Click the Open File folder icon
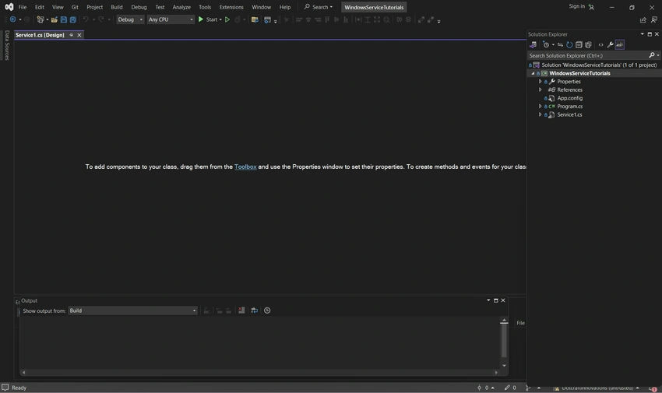This screenshot has height=393, width=662. coord(55,19)
